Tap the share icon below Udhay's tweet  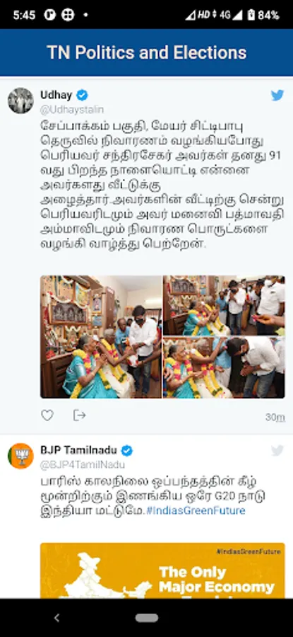(80, 415)
